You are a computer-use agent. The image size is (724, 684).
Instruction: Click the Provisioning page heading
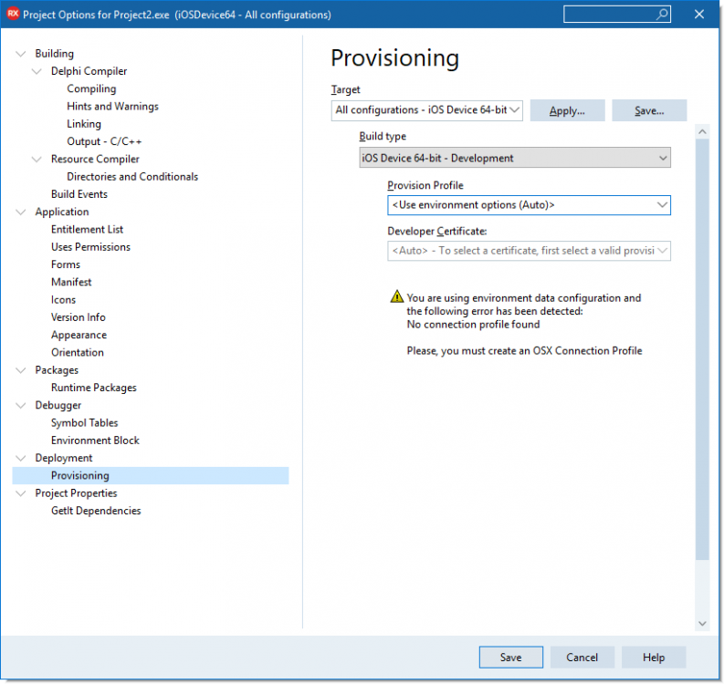(394, 58)
